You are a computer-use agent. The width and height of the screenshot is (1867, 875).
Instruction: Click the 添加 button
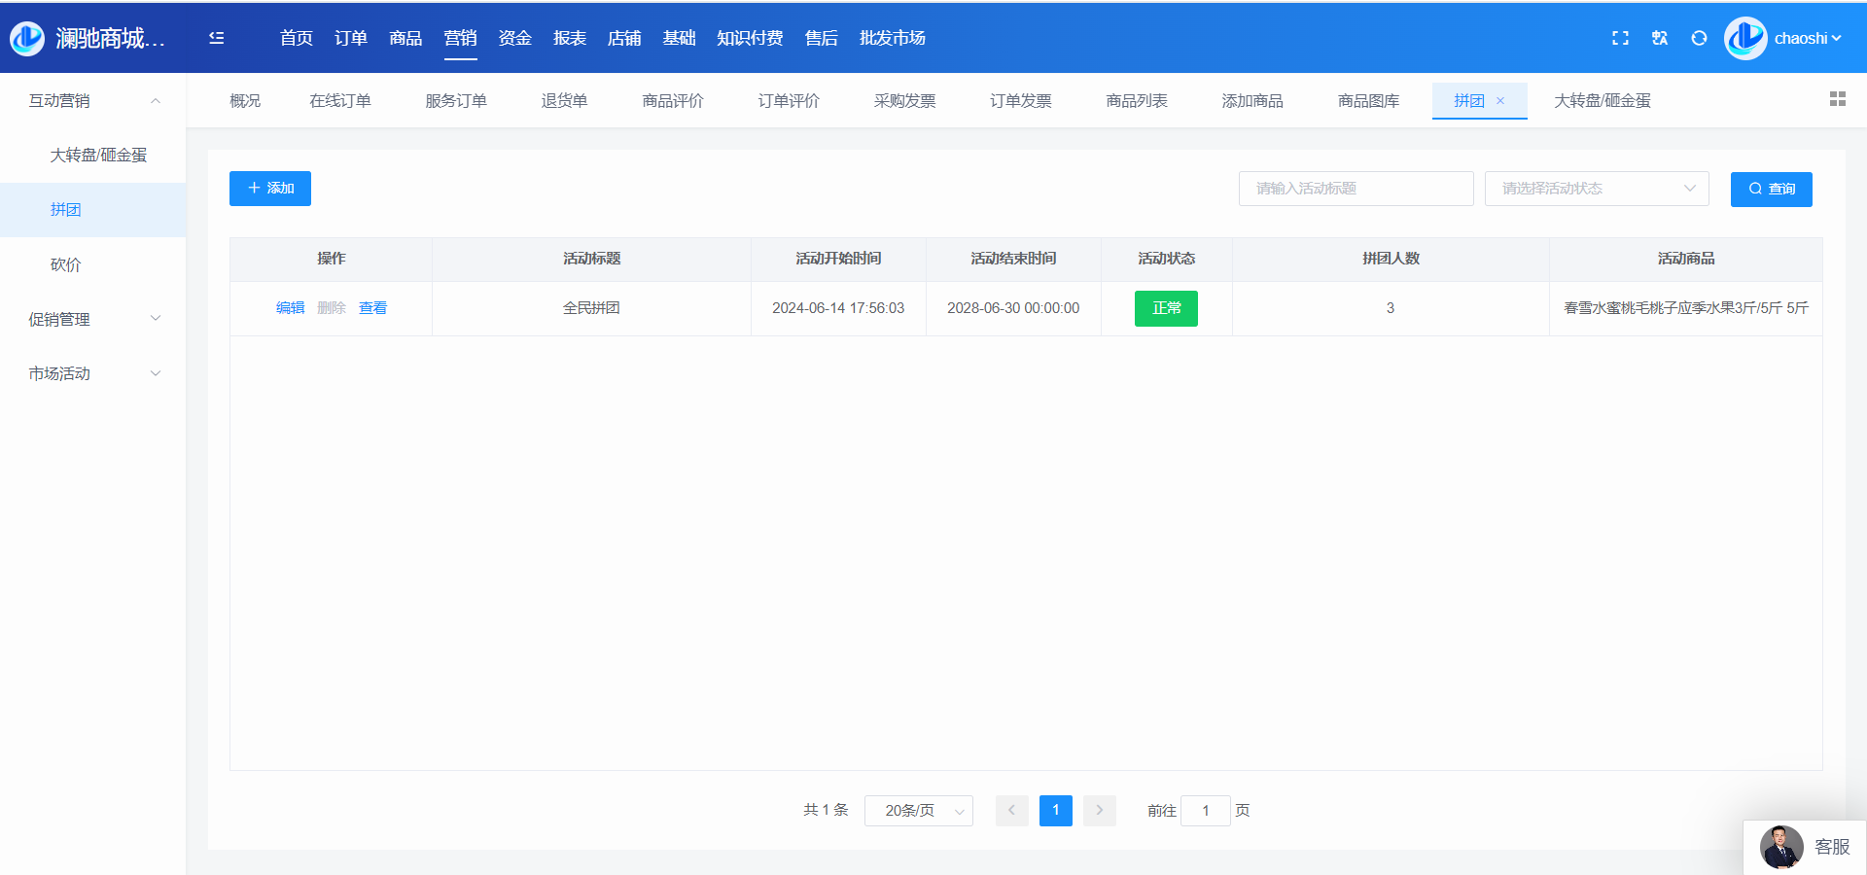tap(270, 189)
